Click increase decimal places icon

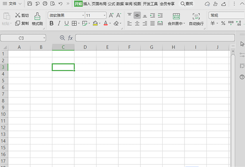click(238, 23)
